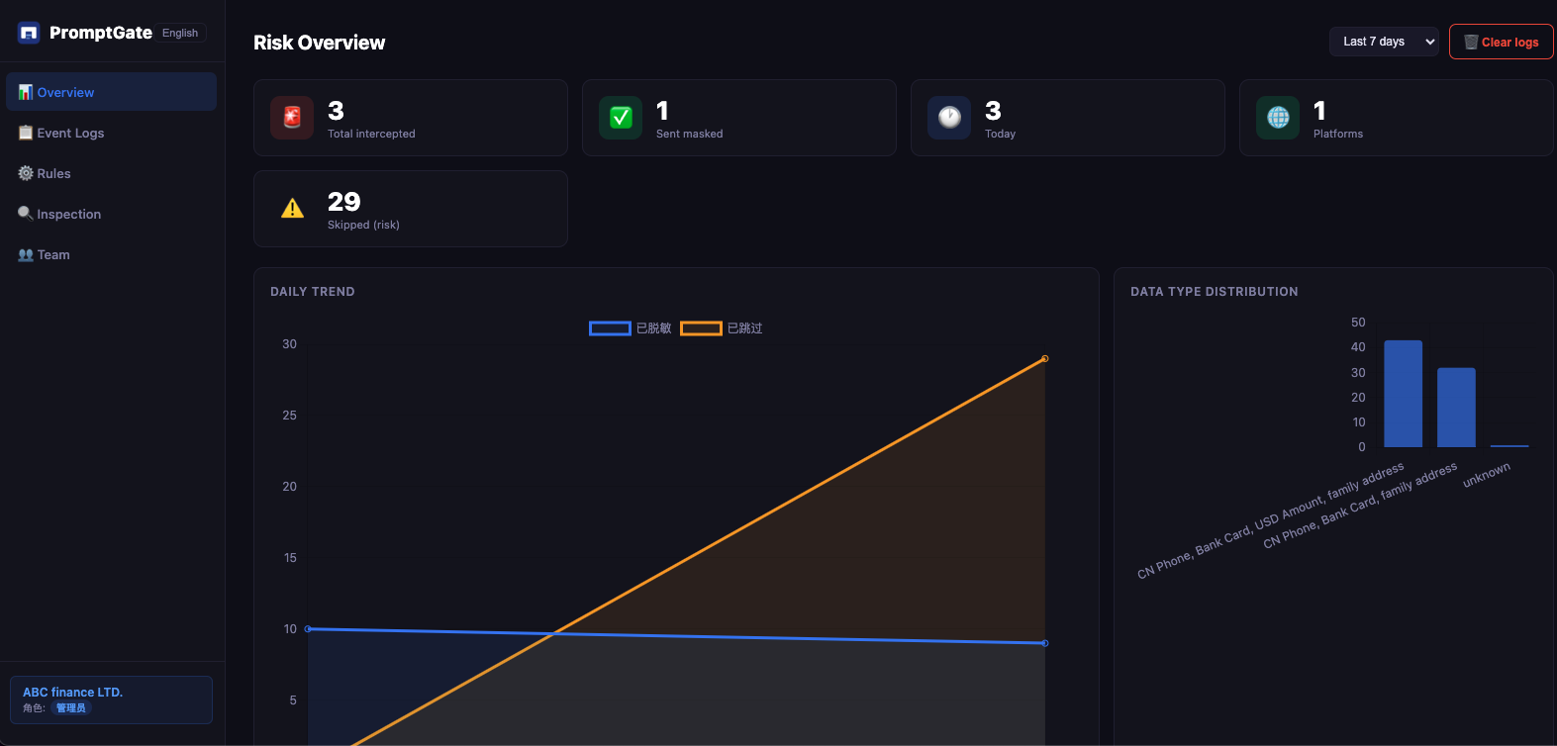Click the Event Logs clipboard icon
The width and height of the screenshot is (1557, 746).
pyautogui.click(x=26, y=133)
